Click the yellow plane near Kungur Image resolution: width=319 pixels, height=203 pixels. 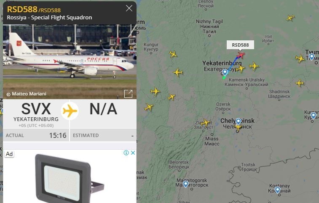click(x=173, y=54)
